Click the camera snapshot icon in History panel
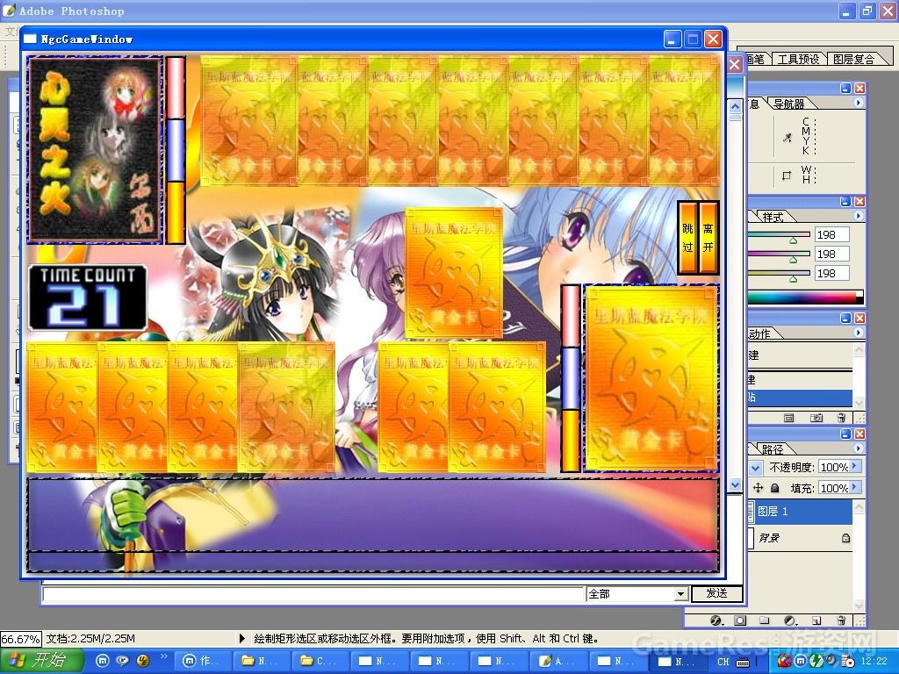This screenshot has height=674, width=899. [816, 418]
